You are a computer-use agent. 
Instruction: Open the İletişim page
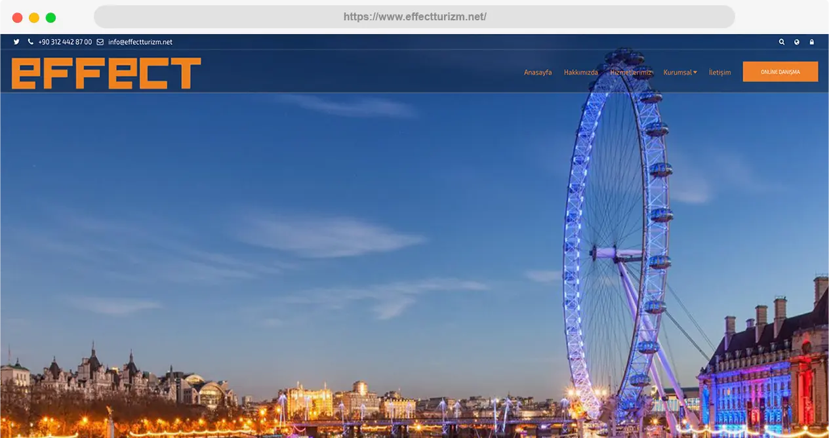point(719,72)
